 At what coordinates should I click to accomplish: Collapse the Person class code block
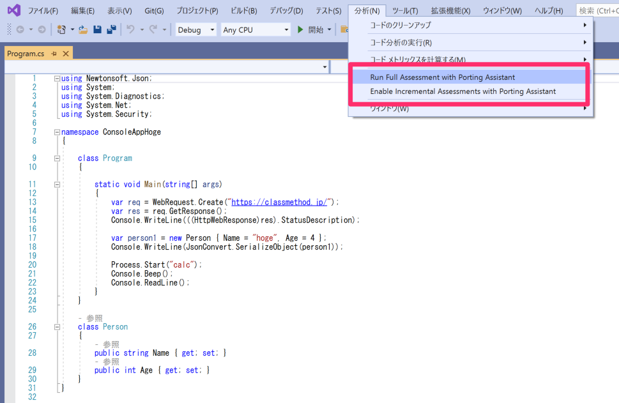(57, 326)
